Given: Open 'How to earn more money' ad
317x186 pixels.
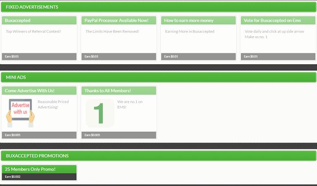Looking at the screenshot, I should click(198, 20).
